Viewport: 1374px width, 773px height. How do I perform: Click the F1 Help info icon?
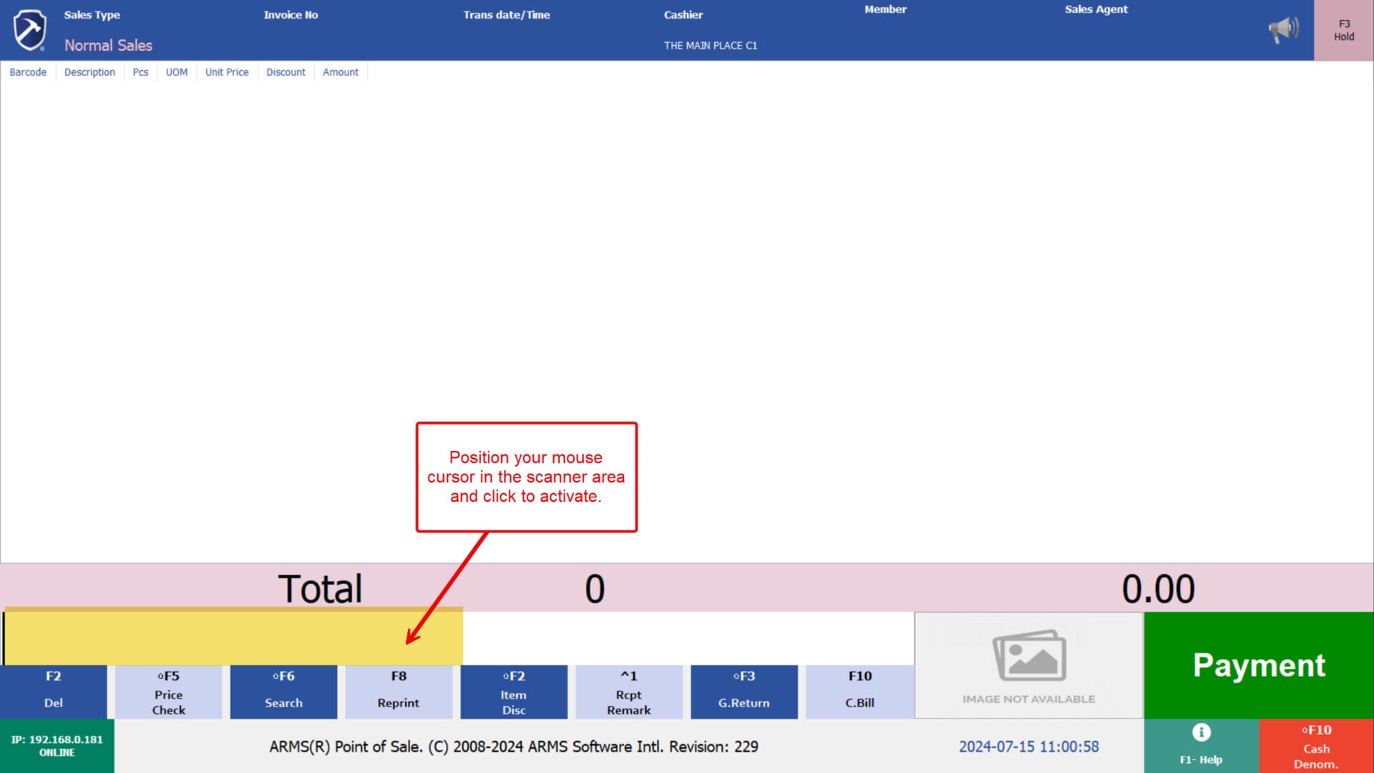[x=1201, y=733]
